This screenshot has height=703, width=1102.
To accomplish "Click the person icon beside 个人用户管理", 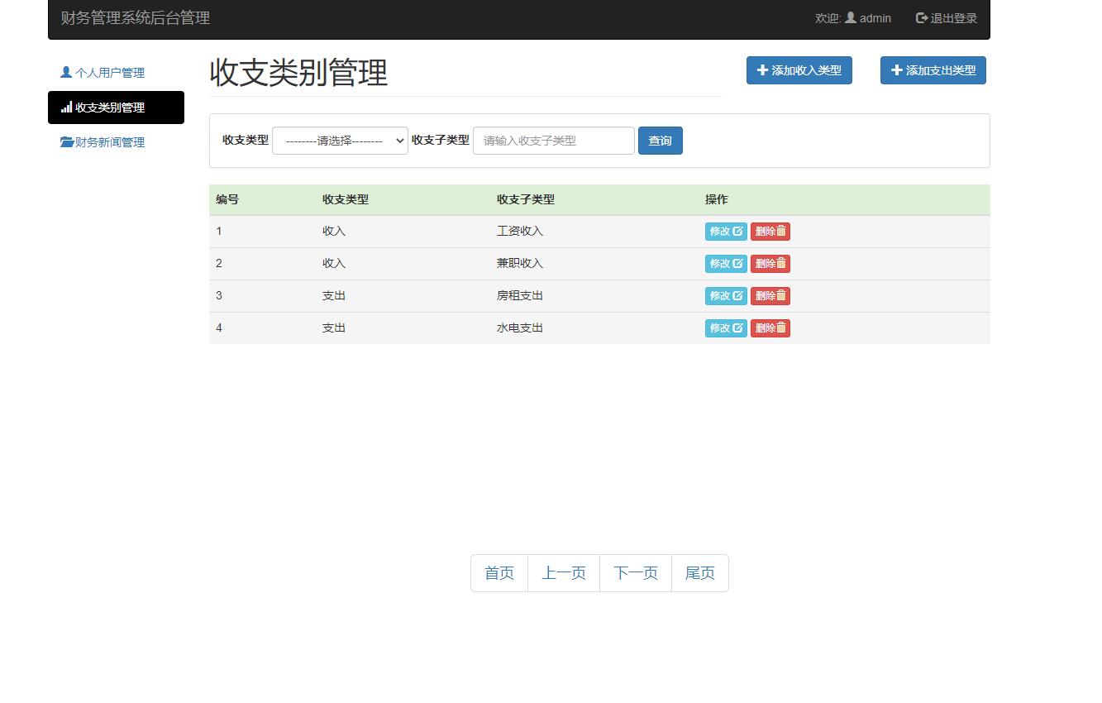I will coord(64,72).
